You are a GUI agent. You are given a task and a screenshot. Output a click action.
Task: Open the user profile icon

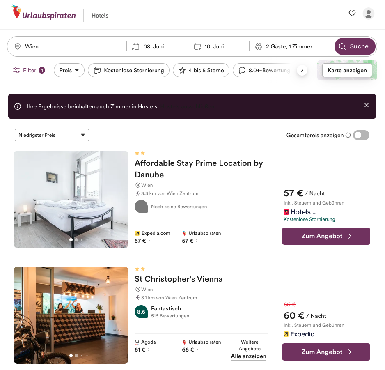(x=369, y=14)
